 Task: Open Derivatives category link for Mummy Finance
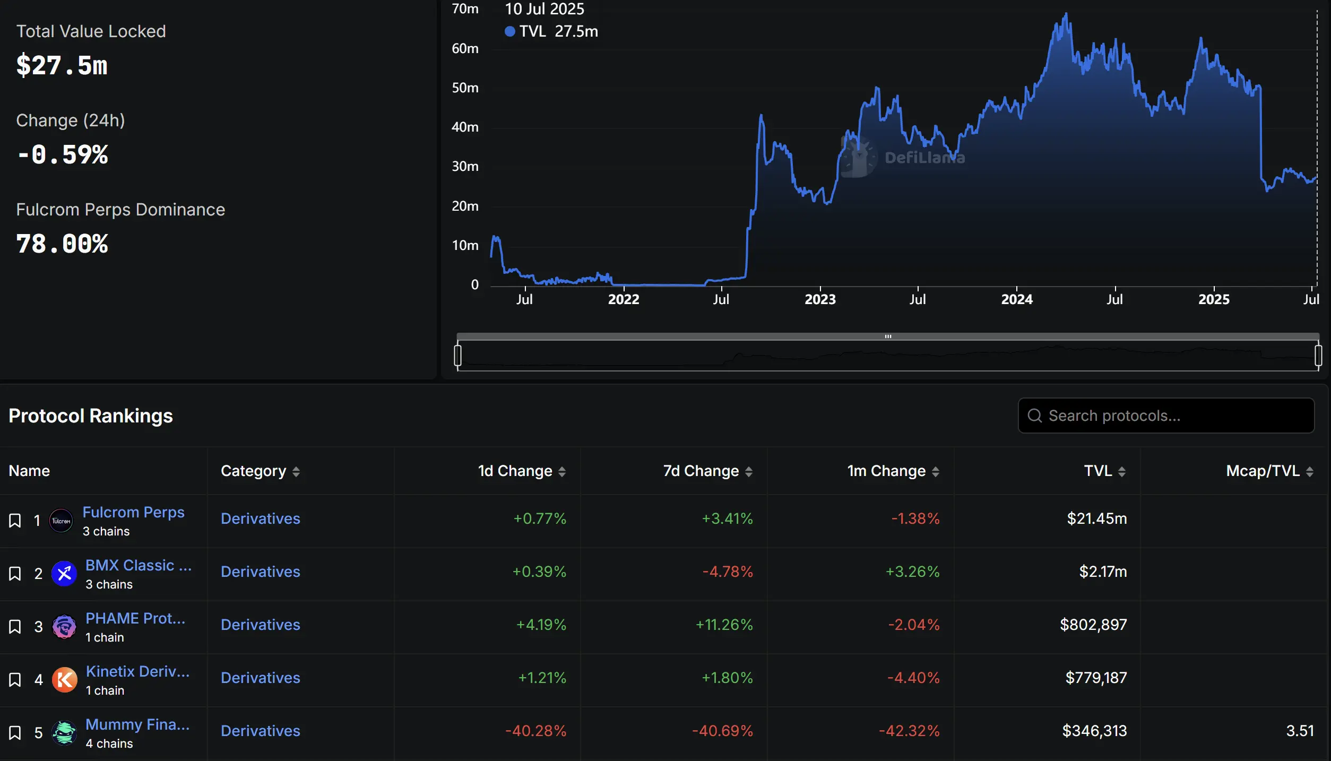coord(260,731)
